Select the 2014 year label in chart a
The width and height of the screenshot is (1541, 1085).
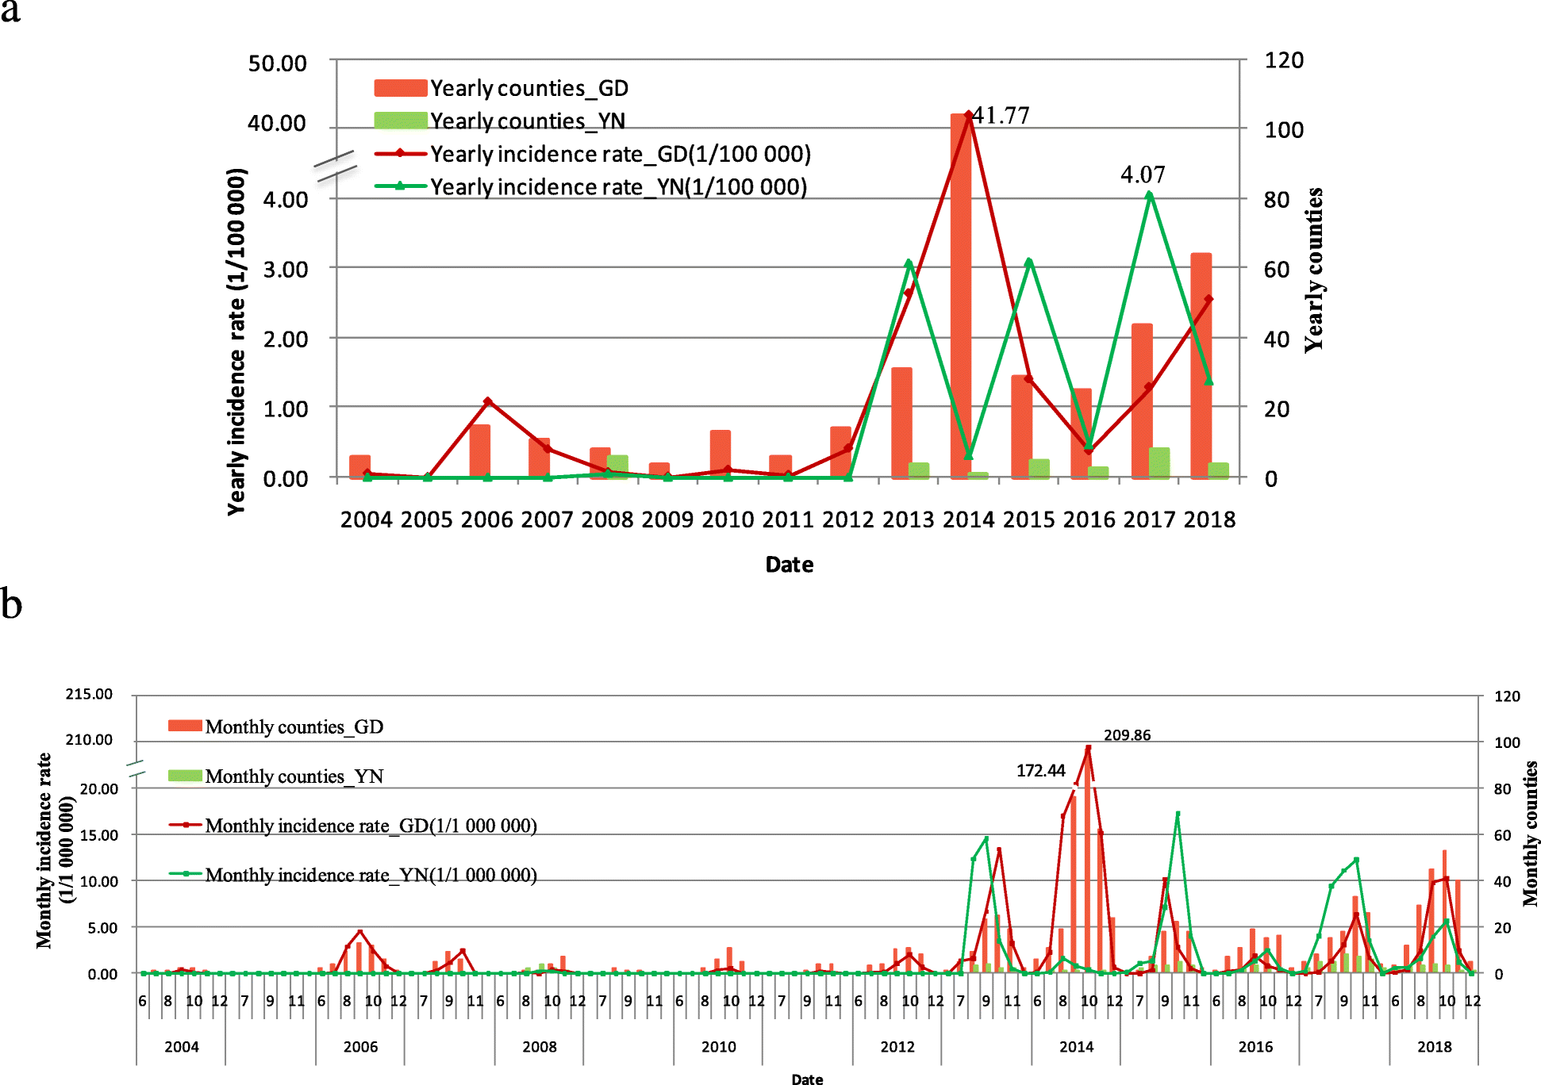tap(969, 519)
